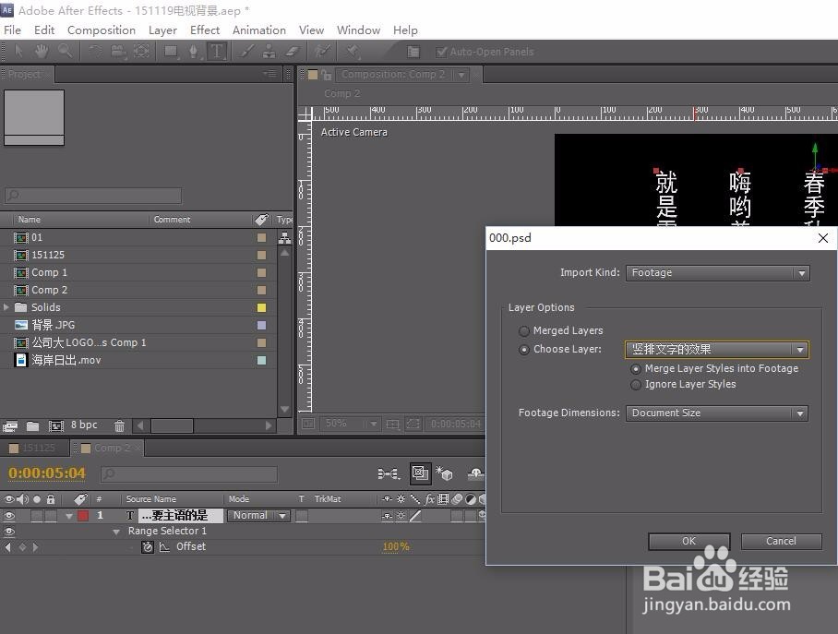Select the Zoom magnifier tool
The image size is (838, 634).
click(66, 52)
